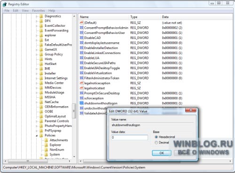Click the NonEnum folder icon
Viewport: 235px width, 173px height.
coord(46,149)
